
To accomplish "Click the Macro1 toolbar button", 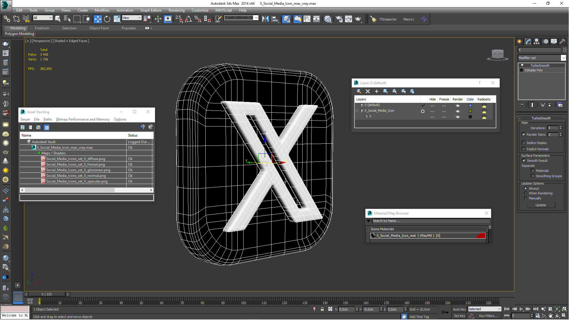I will click(x=408, y=19).
